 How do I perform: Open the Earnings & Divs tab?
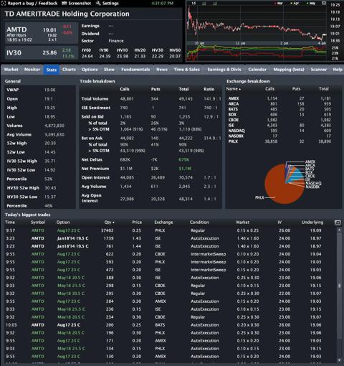tap(224, 70)
